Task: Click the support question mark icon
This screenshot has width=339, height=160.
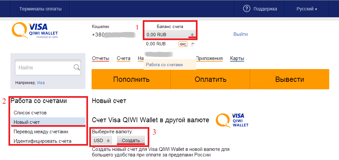Action: coord(246,9)
